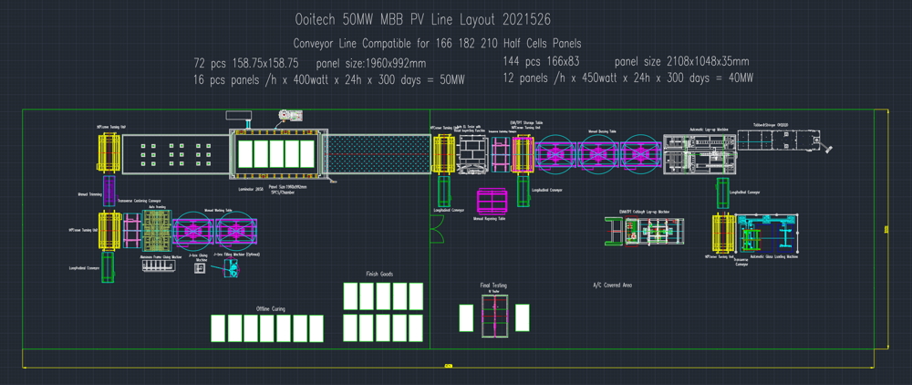Select the IV tester drawing under Final Testing
The height and width of the screenshot is (385, 912).
pos(495,316)
